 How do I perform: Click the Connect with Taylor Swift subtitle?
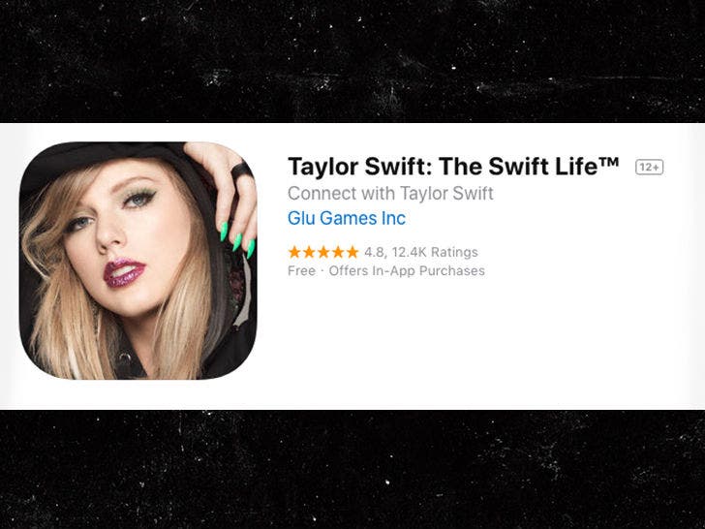[390, 194]
